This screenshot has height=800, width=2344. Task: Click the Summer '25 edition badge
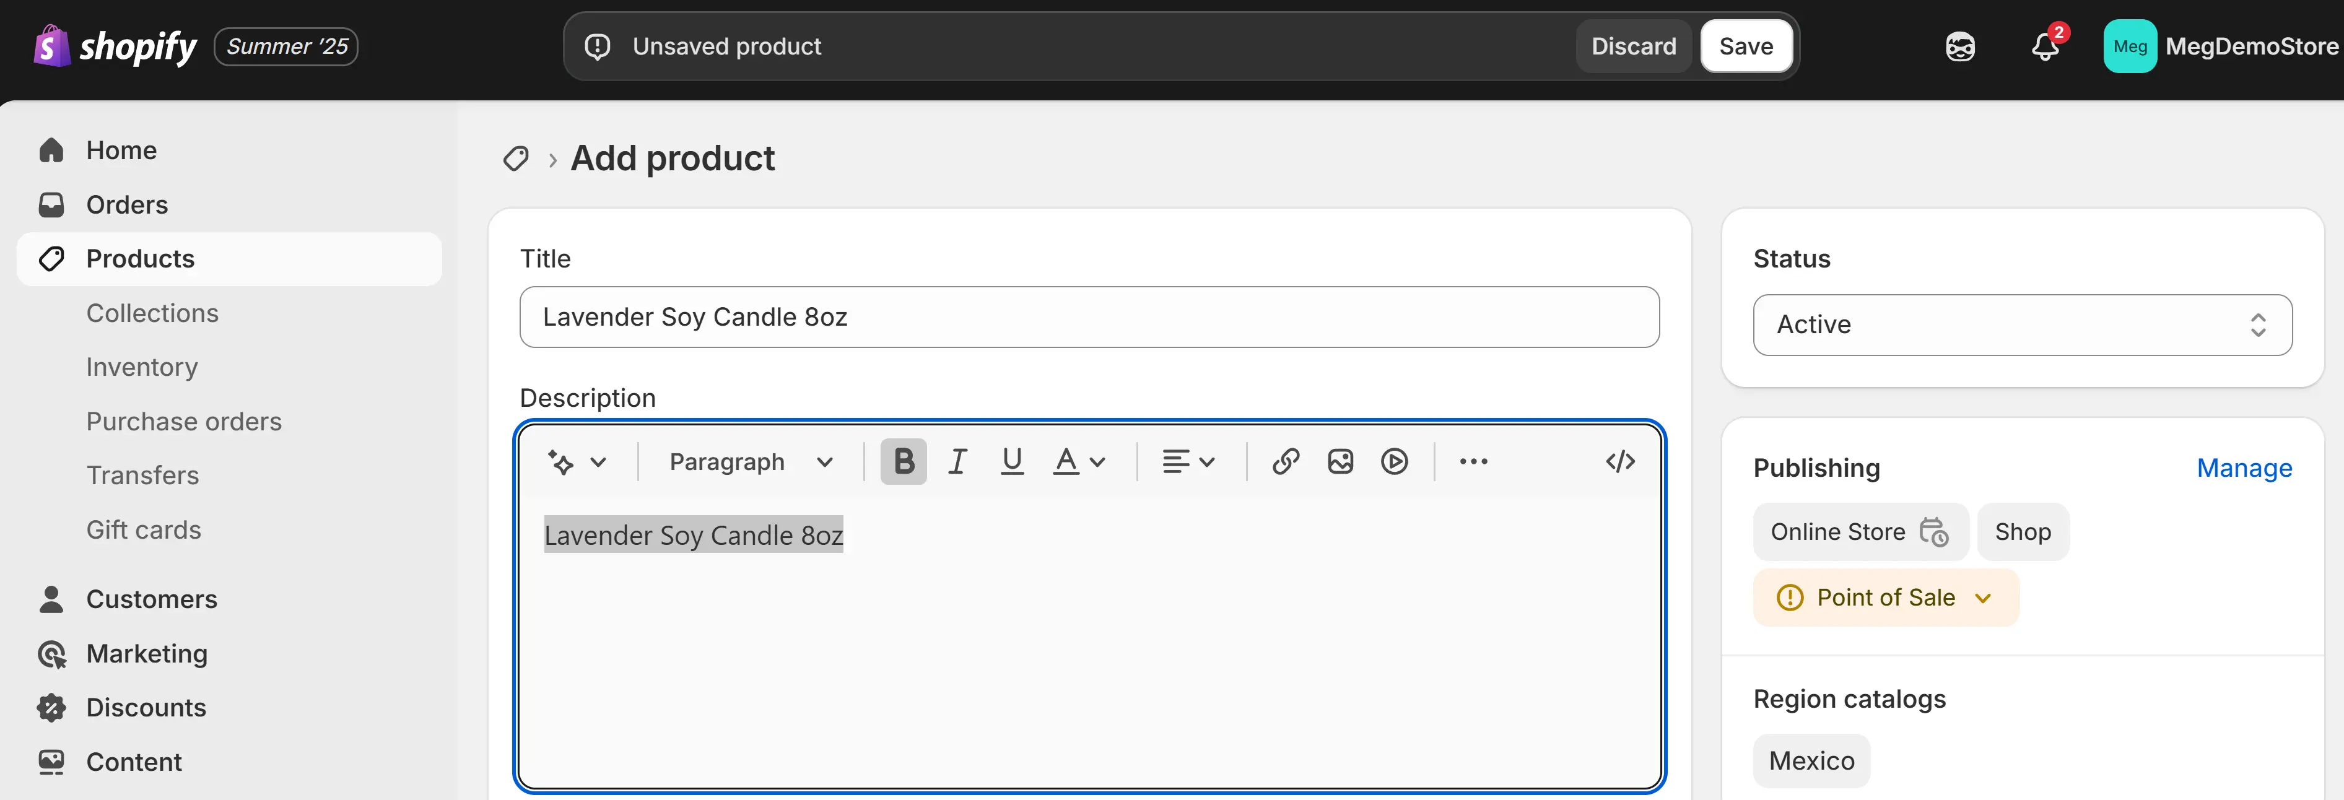(x=285, y=46)
